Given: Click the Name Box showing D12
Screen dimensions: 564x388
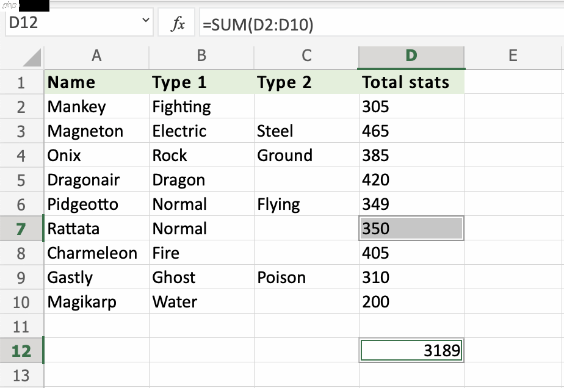Looking at the screenshot, I should [79, 23].
